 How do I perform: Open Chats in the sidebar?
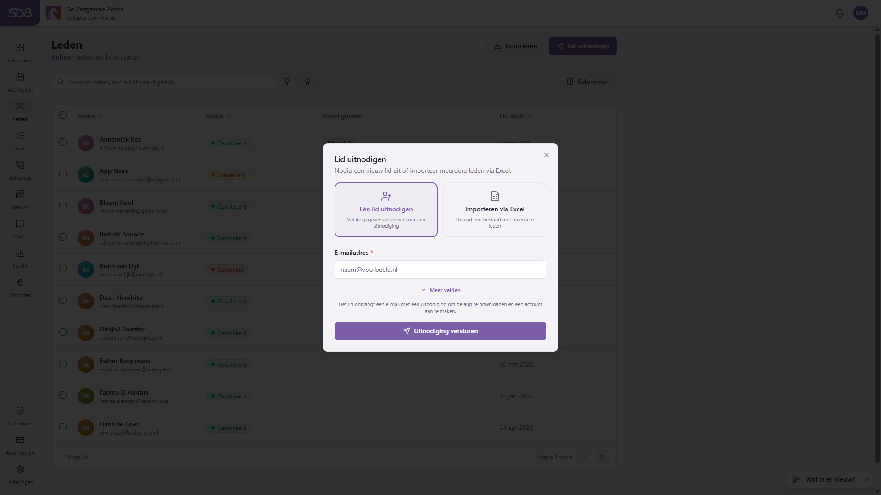pos(20,229)
